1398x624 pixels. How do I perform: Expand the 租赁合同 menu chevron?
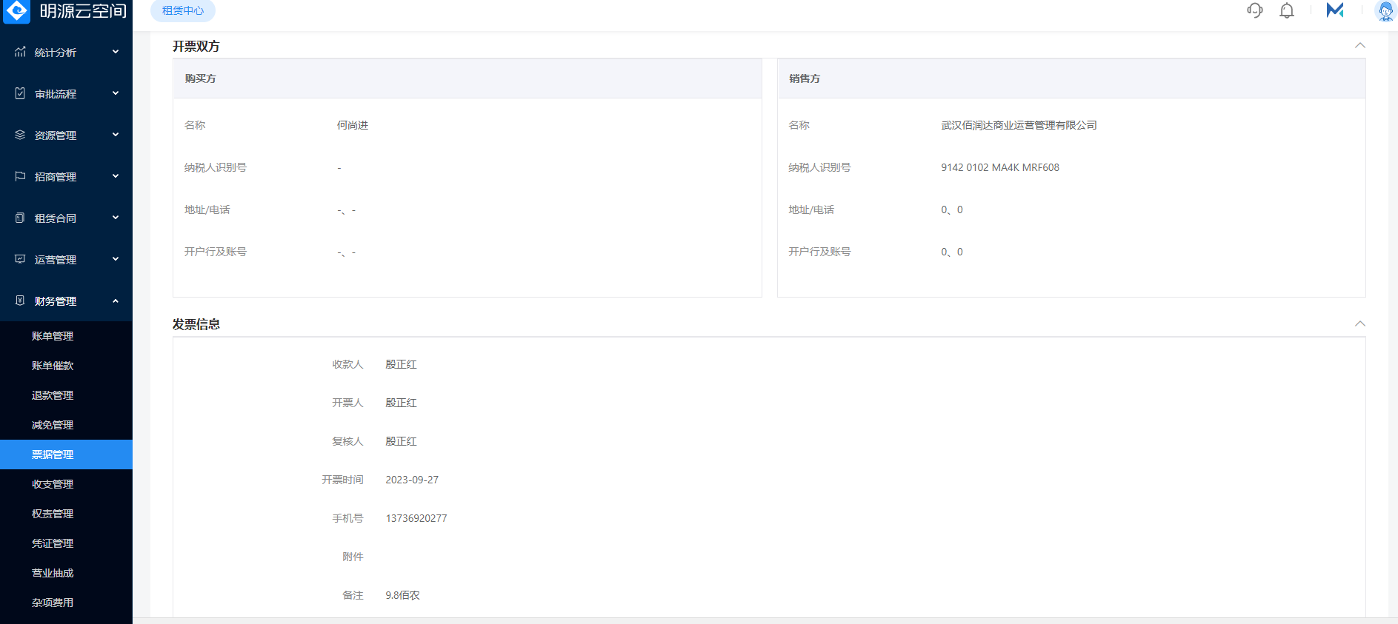tap(116, 218)
